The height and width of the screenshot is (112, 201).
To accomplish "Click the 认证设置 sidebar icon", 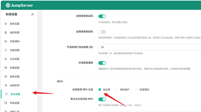I will click(6, 59).
